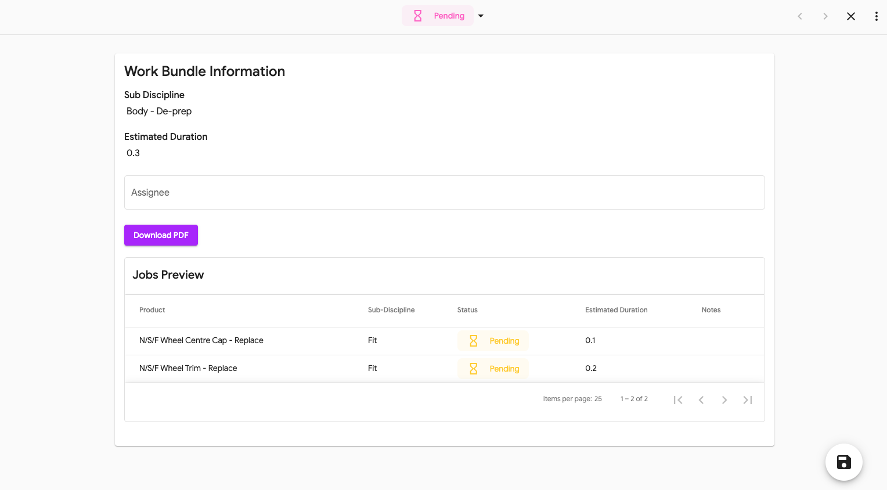Click Pending status of Wheel Centre Cap row
The height and width of the screenshot is (490, 887).
tap(493, 341)
